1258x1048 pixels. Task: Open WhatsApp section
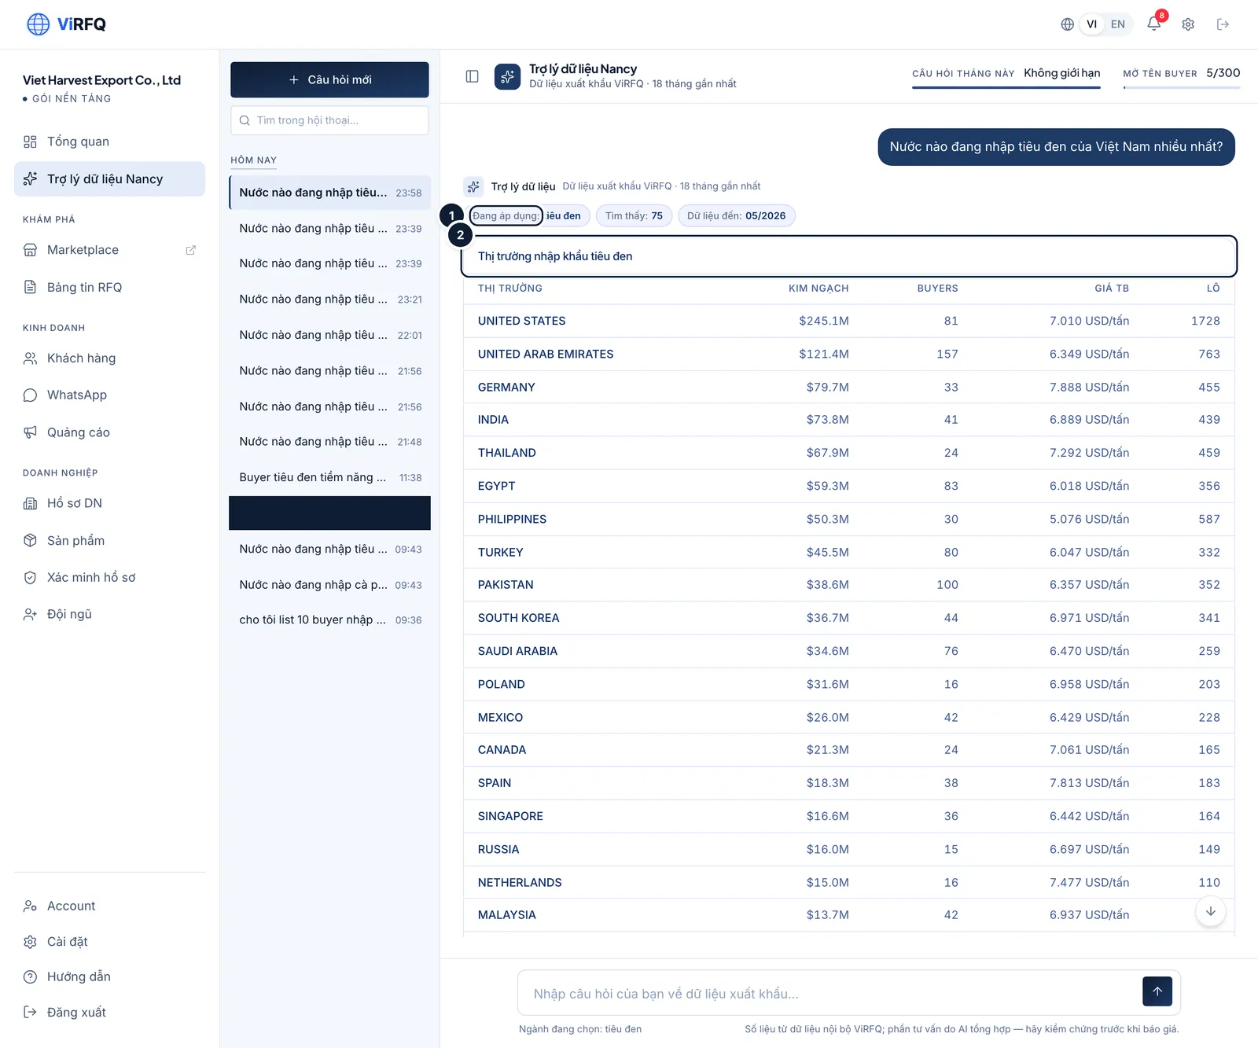(109, 395)
